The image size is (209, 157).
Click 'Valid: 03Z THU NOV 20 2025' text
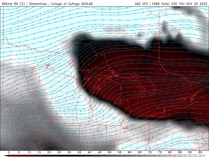coord(184,4)
